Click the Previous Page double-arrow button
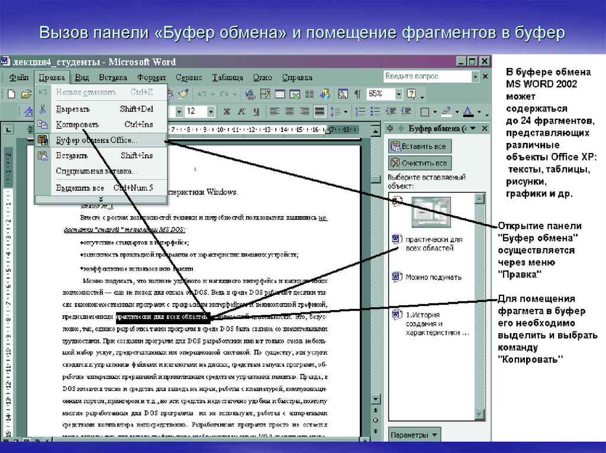 (376, 410)
